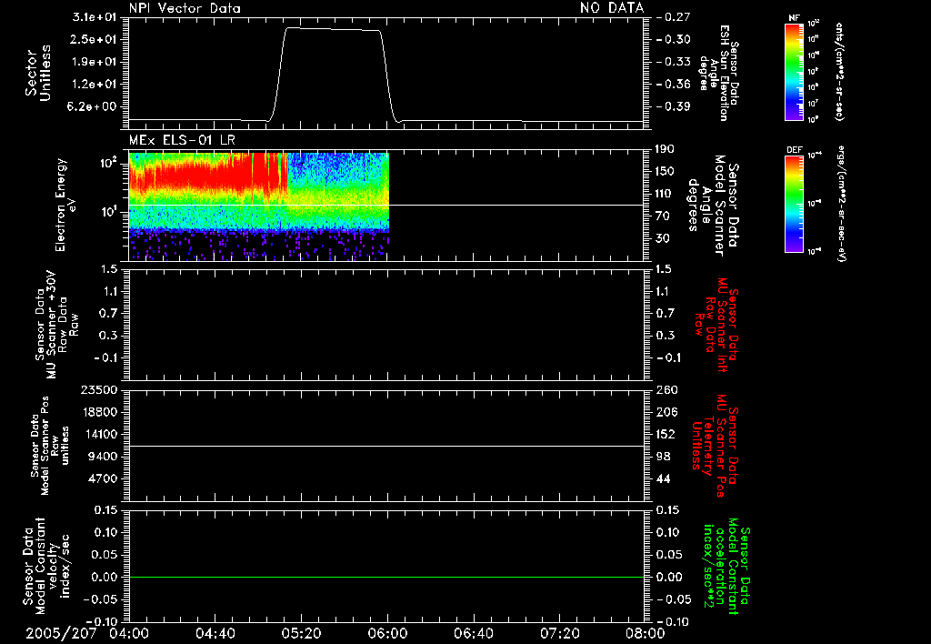Select the 'MEx ELS-01 LR' panel title
The width and height of the screenshot is (931, 644).
(182, 141)
